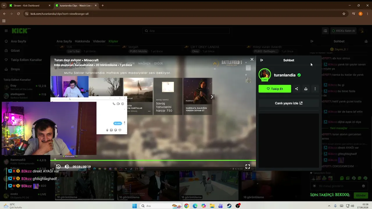Open Canlı yayını izle live stream link
This screenshot has height=209, width=372.
289,103
